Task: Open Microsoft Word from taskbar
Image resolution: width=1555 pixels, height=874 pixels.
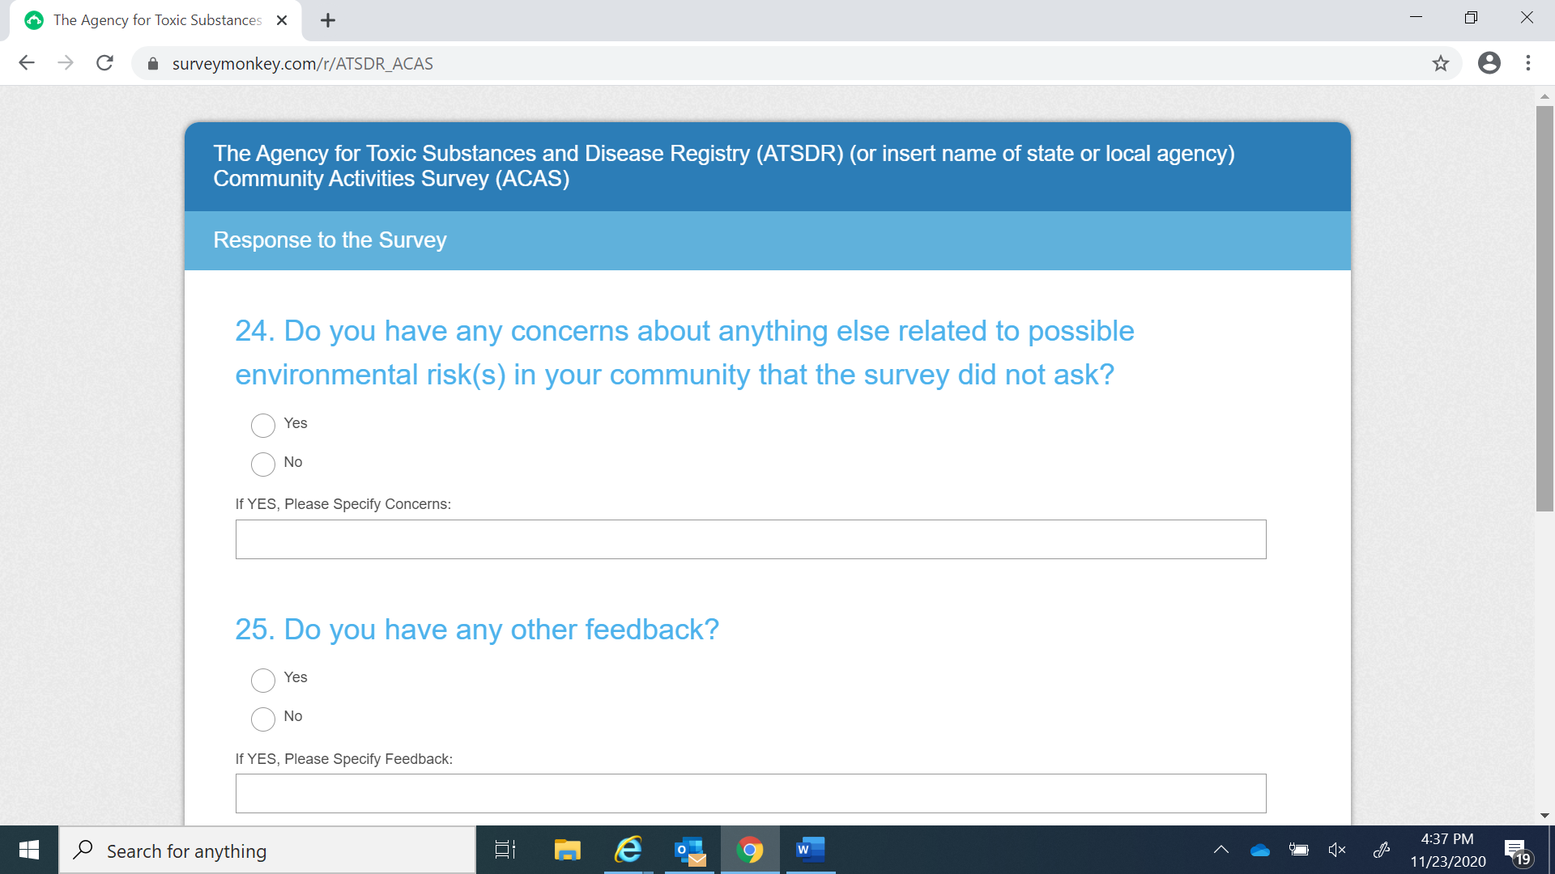Action: 809,850
